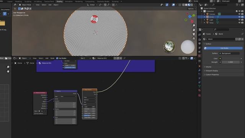This screenshot has width=245, height=138.
Task: Toggle snapping magnet icon in viewport header
Action: (105, 5)
